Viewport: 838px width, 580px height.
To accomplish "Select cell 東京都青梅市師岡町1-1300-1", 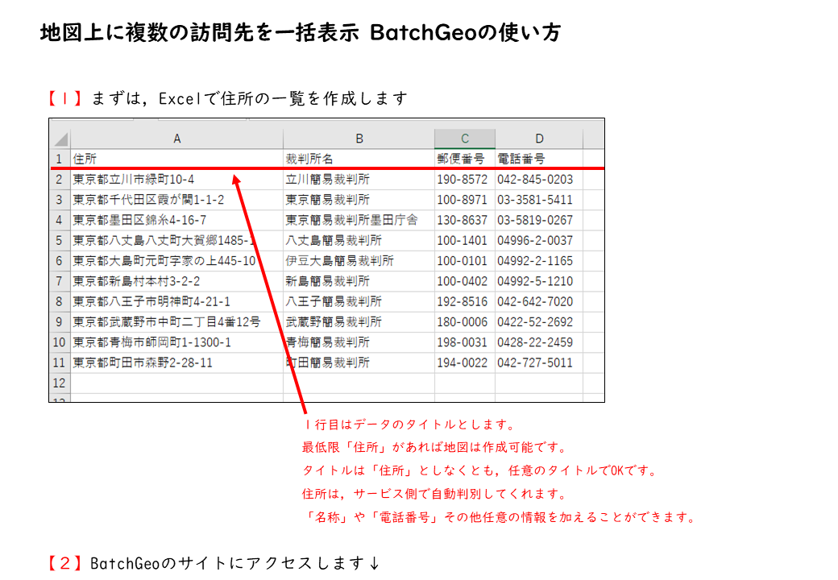I will (x=177, y=342).
